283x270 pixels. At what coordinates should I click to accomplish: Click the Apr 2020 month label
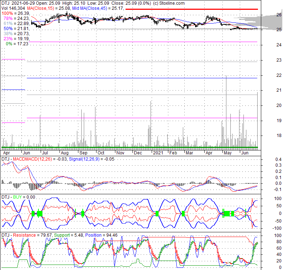[x=7, y=153]
